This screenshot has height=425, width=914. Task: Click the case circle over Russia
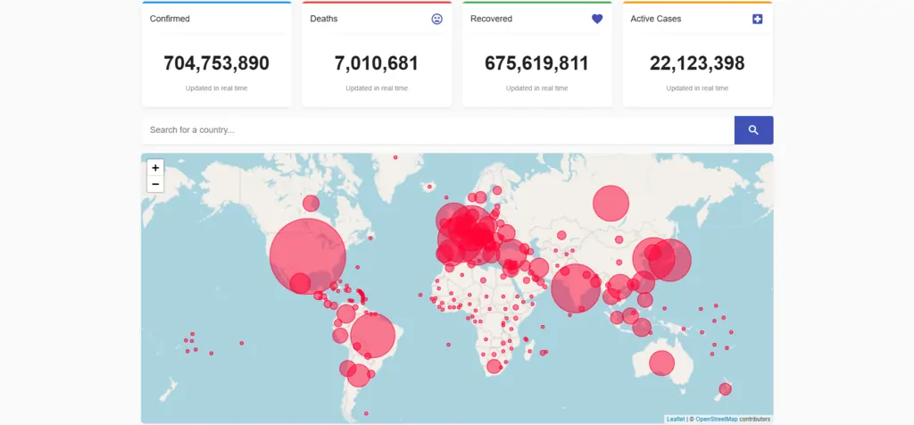coord(611,203)
